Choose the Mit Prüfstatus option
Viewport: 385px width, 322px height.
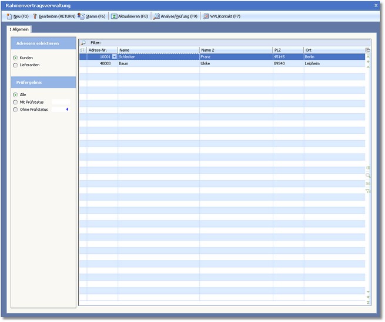coord(15,102)
